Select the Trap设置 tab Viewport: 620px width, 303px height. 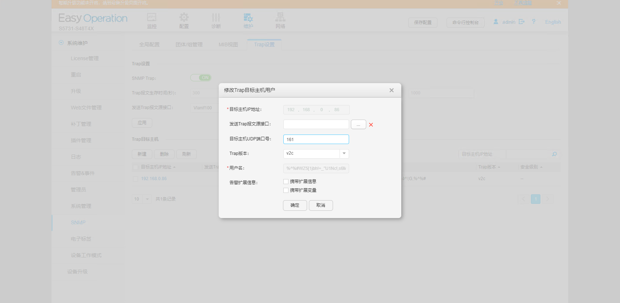(264, 44)
